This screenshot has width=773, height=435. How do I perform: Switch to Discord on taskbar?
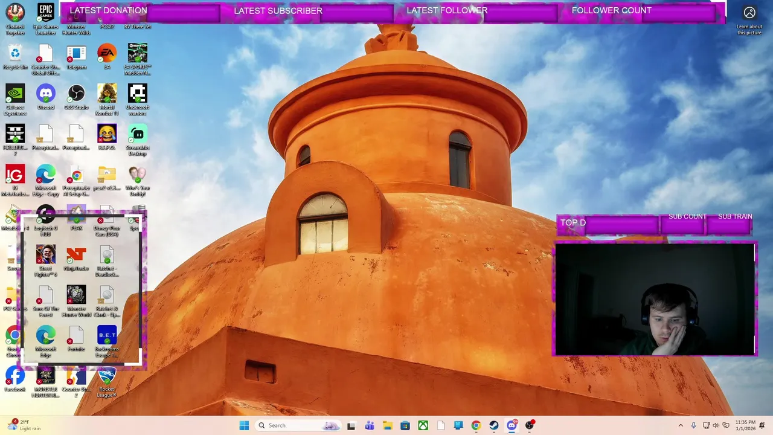coord(512,425)
